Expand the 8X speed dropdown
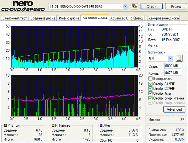Image resolution: width=188 pixels, height=143 pixels. (x=170, y=58)
